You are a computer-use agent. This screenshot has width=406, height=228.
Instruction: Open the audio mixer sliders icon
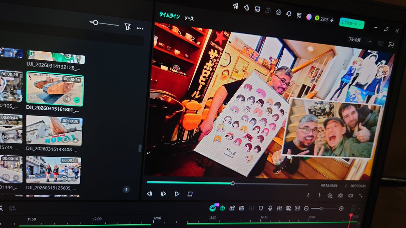279,208
